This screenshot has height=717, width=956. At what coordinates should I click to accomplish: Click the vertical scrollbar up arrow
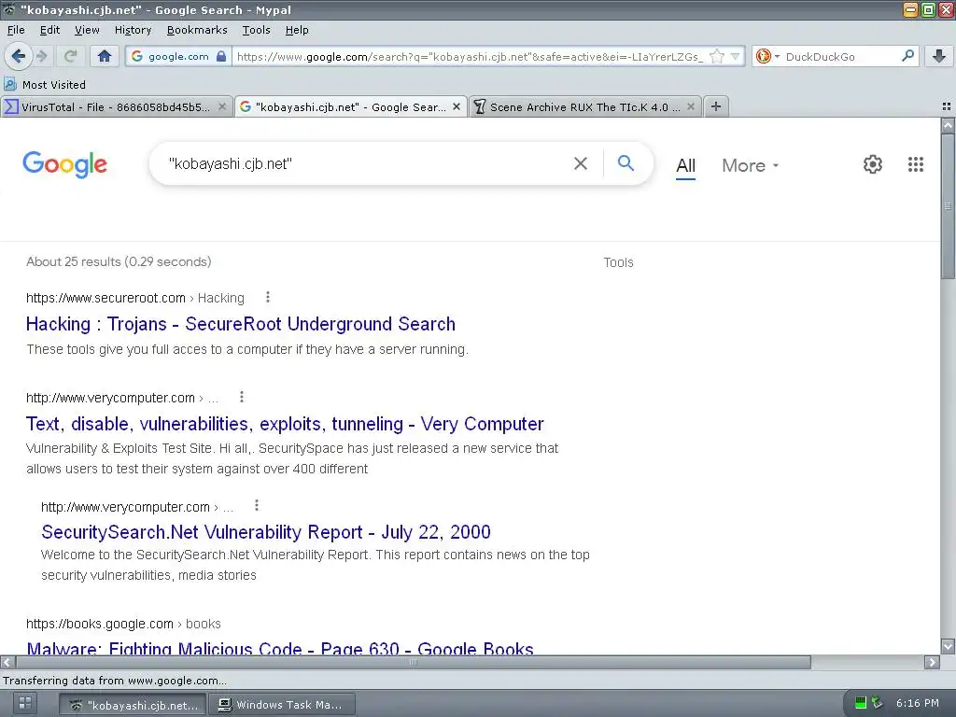pyautogui.click(x=948, y=126)
